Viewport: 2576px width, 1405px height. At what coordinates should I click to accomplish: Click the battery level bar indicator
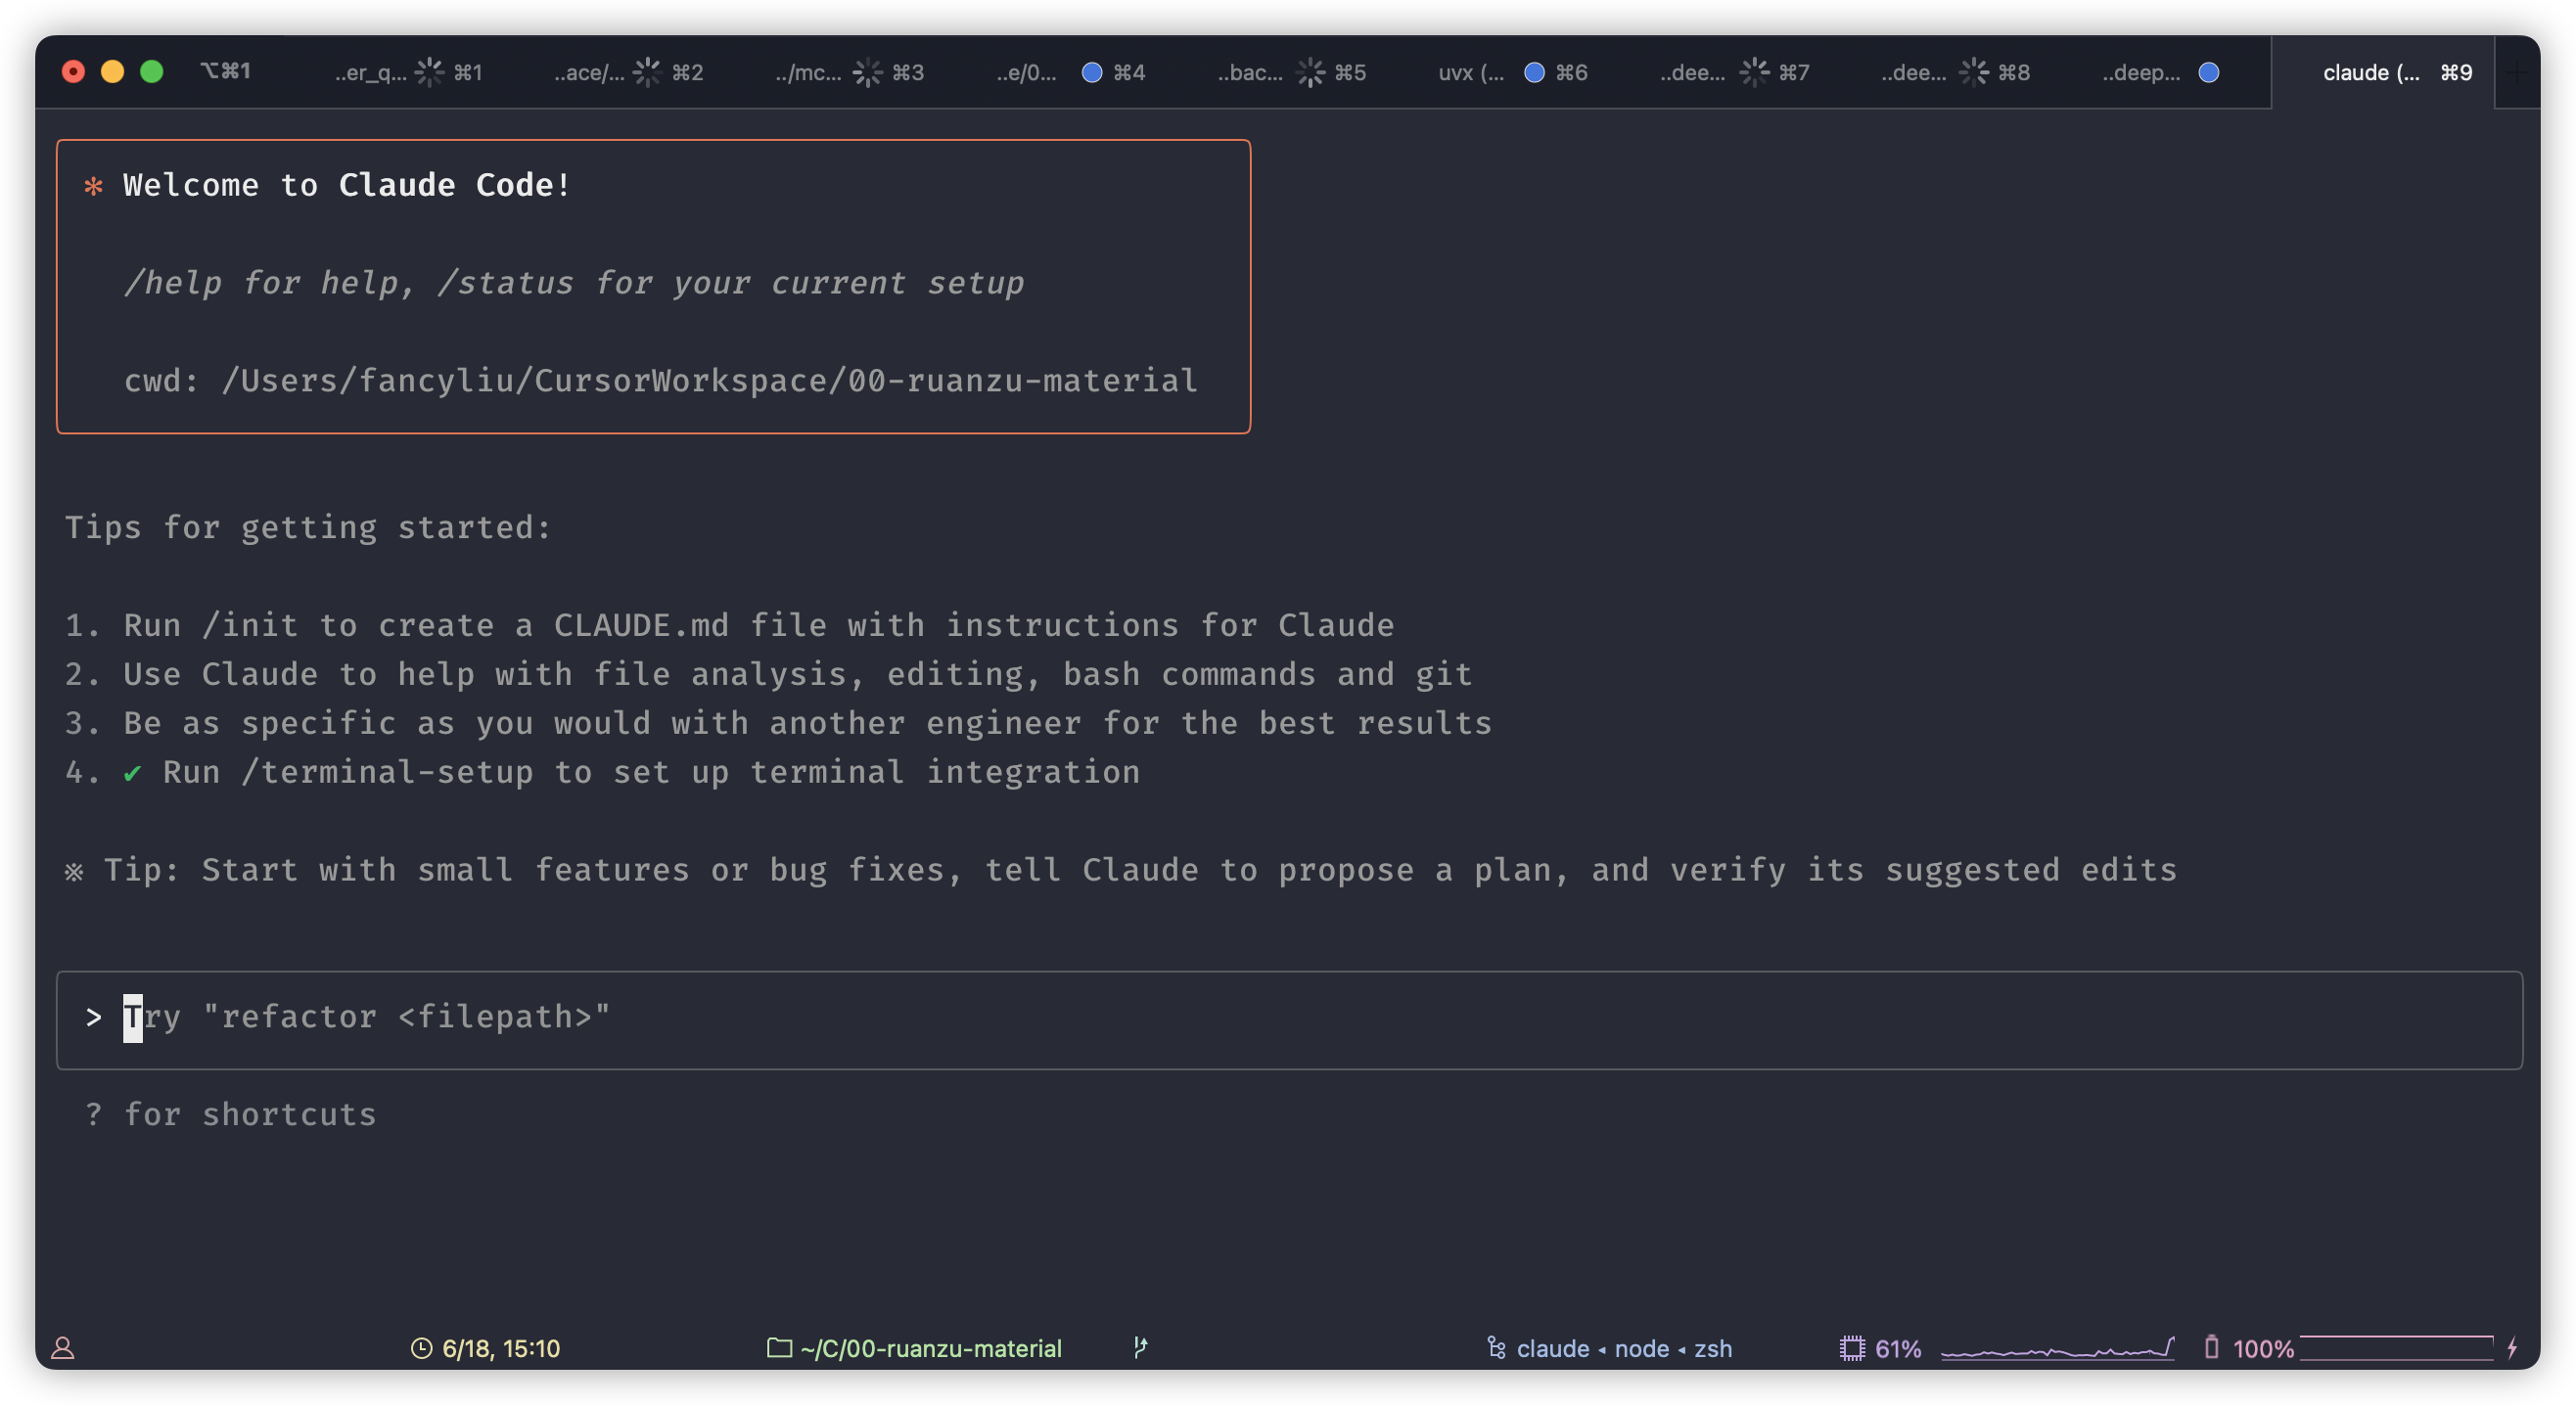pos(2396,1347)
